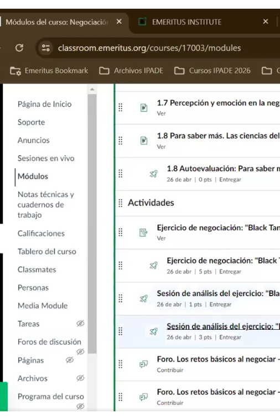Click the edit icon of Ejercicio de negociación 'Ver' row

pos(144,232)
